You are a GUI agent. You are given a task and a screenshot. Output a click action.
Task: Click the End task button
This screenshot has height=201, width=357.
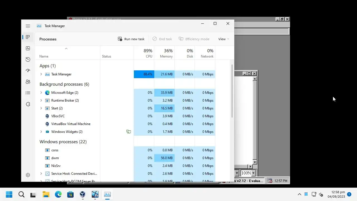point(162,39)
